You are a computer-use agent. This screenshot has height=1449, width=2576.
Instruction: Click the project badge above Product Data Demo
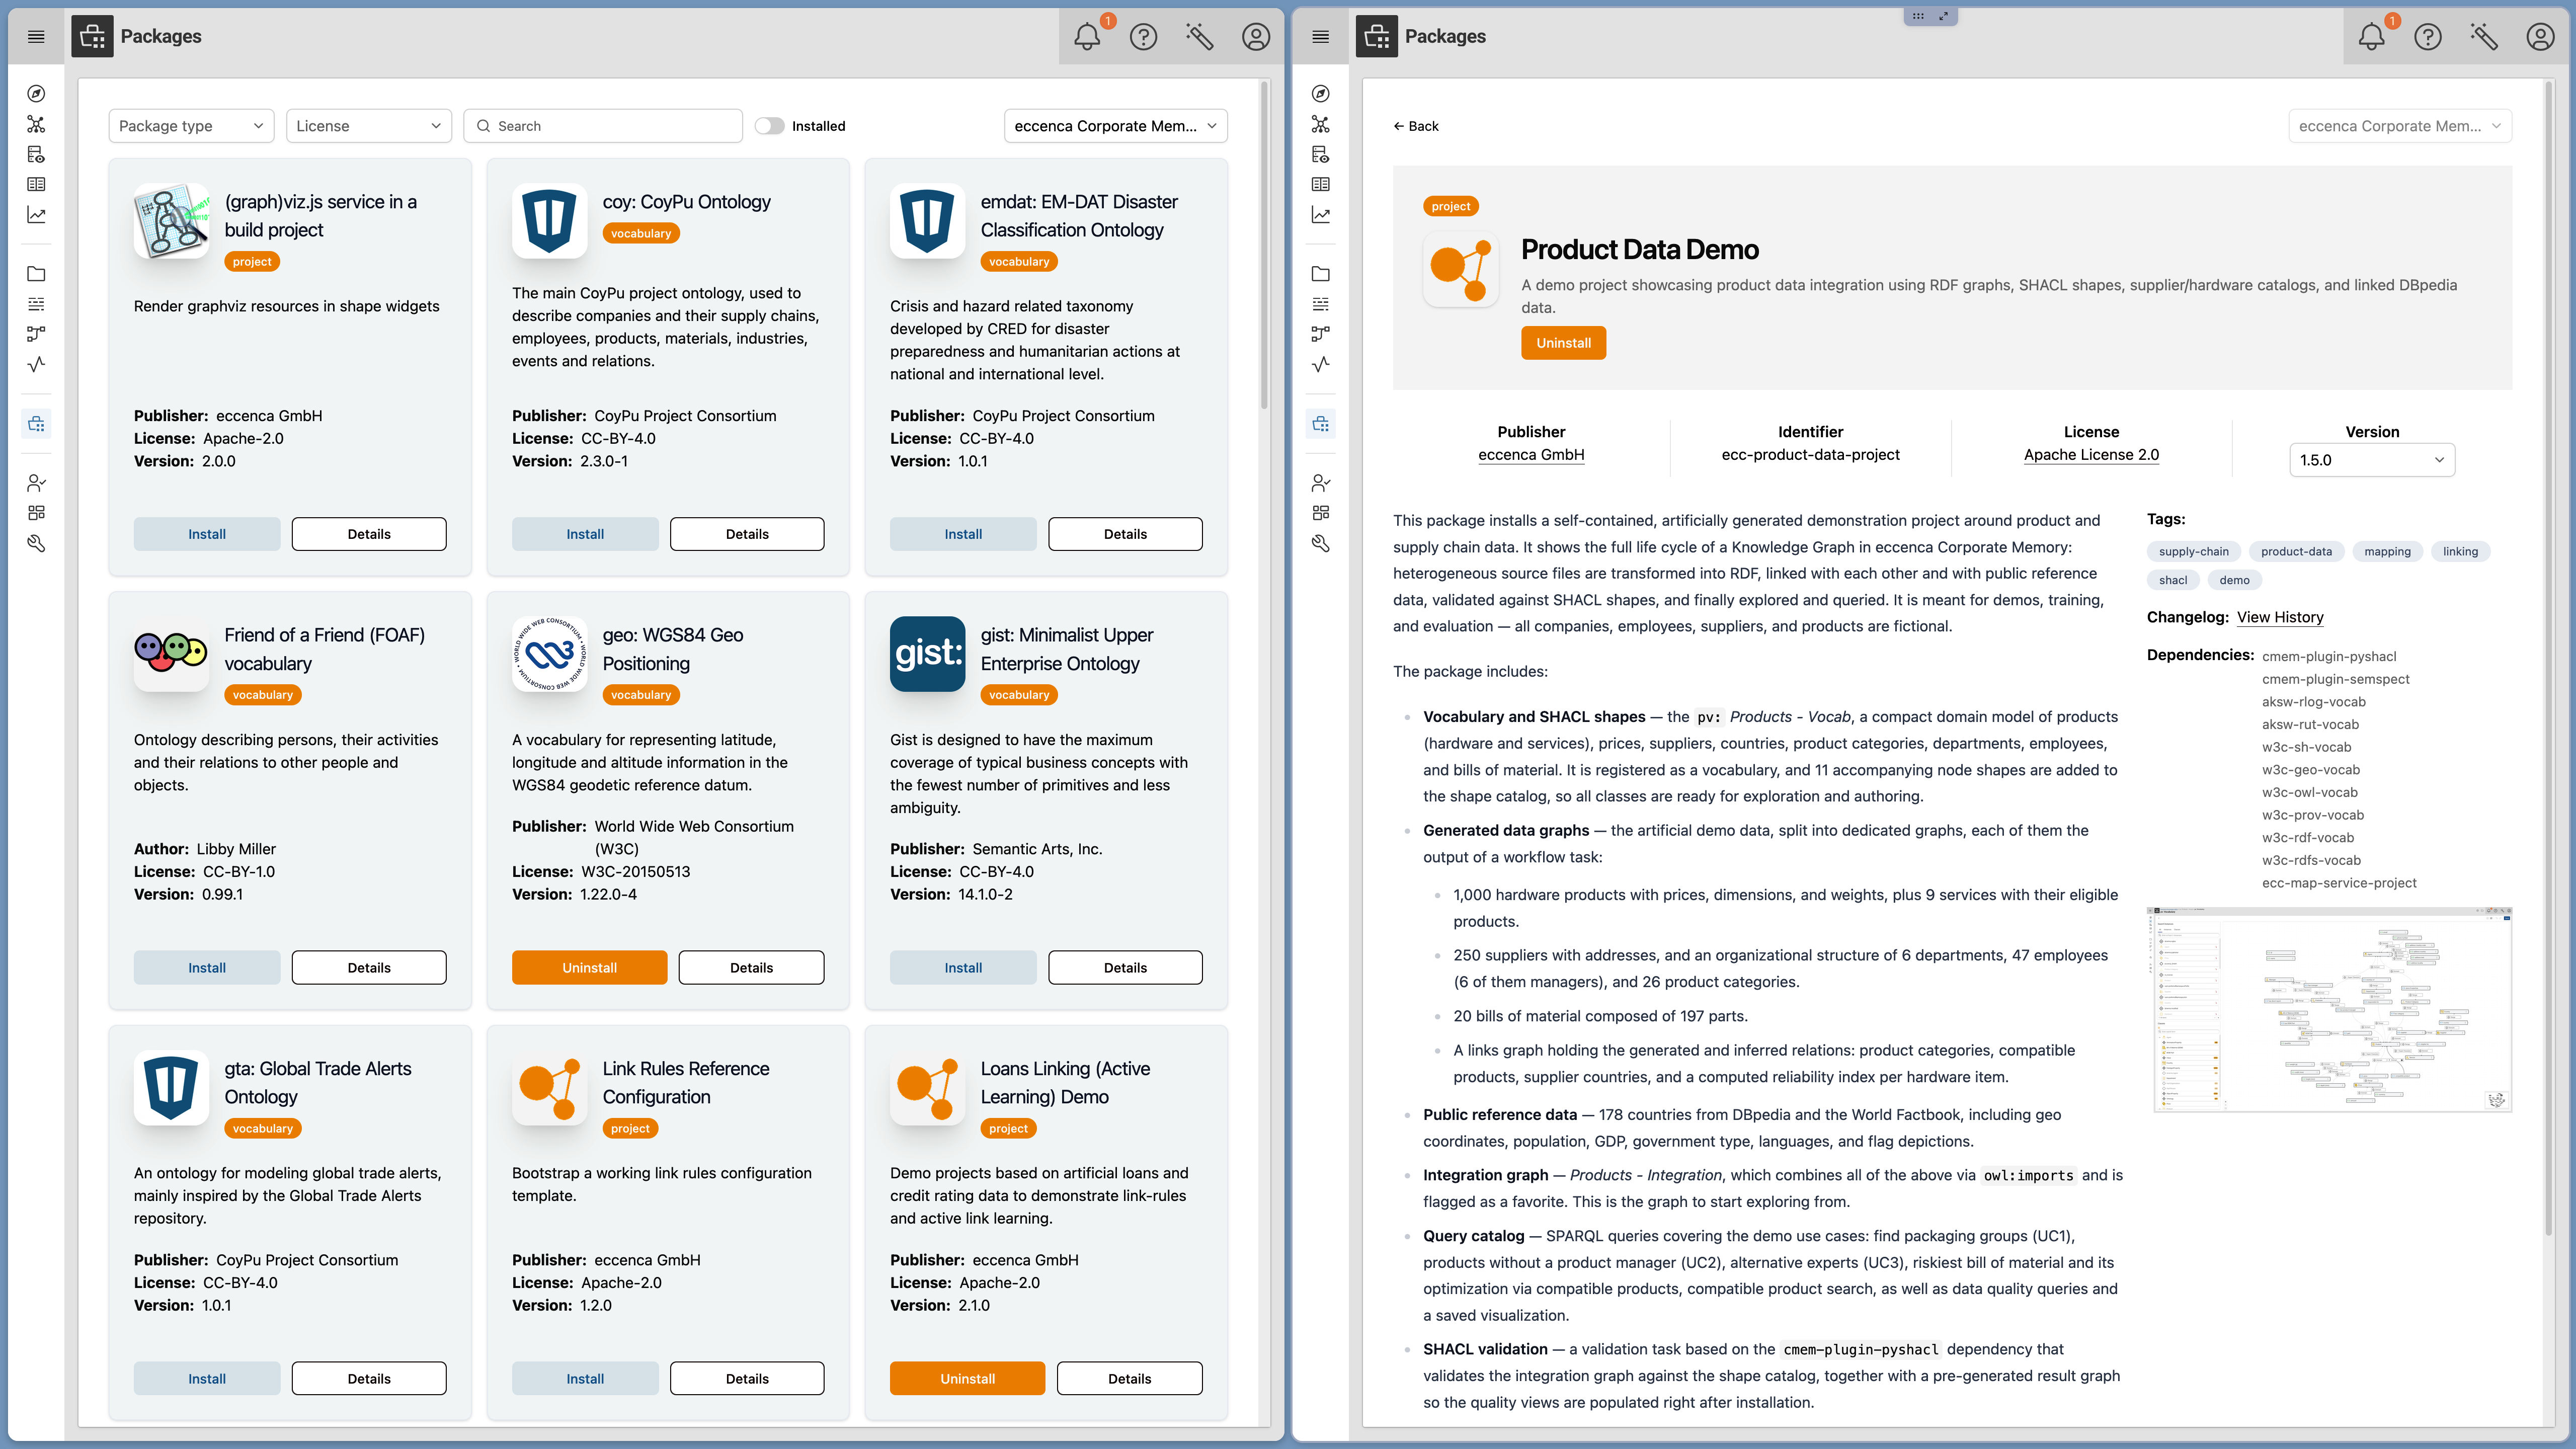click(1450, 206)
